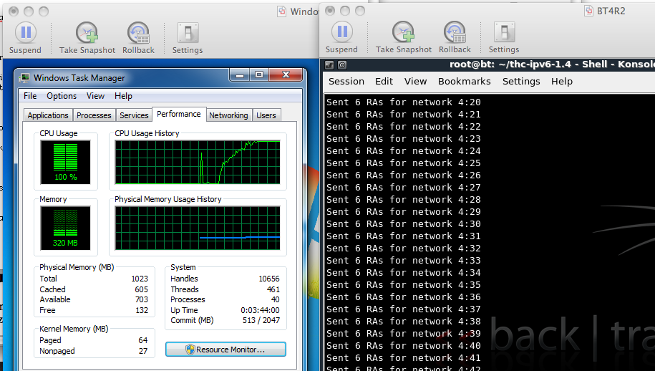Suspend the BT4R2 virtual machine
The height and width of the screenshot is (371, 655).
tap(341, 37)
